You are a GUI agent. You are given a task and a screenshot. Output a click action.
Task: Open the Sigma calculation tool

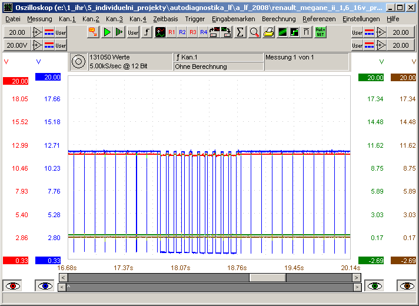click(x=240, y=32)
